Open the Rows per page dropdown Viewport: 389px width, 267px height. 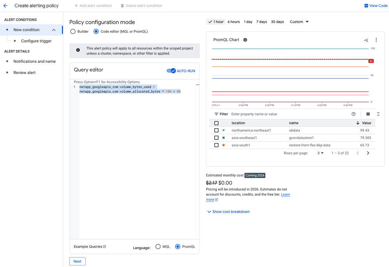coord(320,153)
